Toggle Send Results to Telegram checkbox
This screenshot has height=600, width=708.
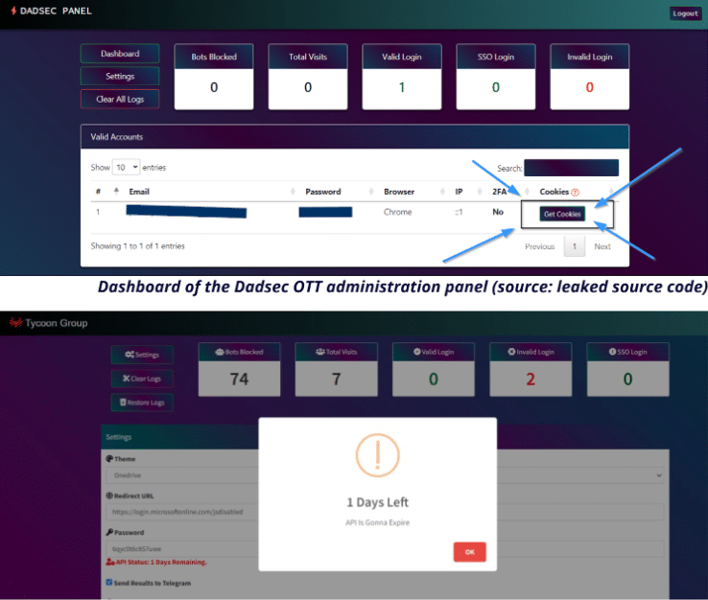(x=108, y=583)
